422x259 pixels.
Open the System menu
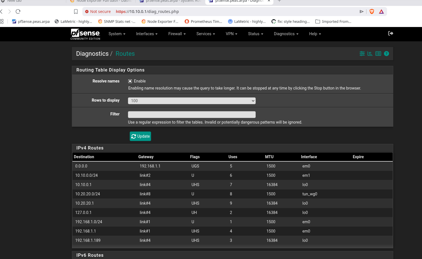117,34
